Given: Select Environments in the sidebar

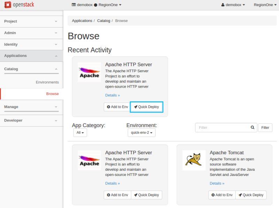Looking at the screenshot, I should pos(47,82).
